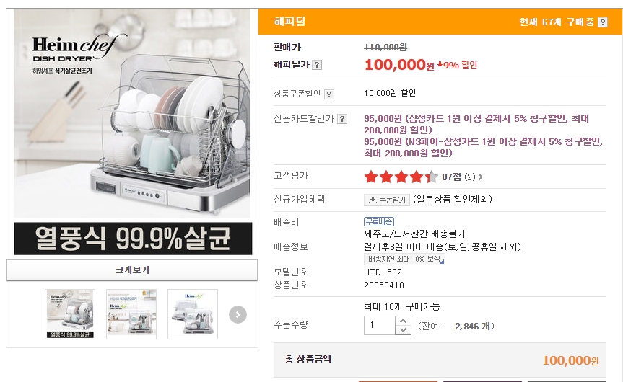Screen dimensions: 623x382
Task: Click the order quantity input field
Action: click(380, 326)
